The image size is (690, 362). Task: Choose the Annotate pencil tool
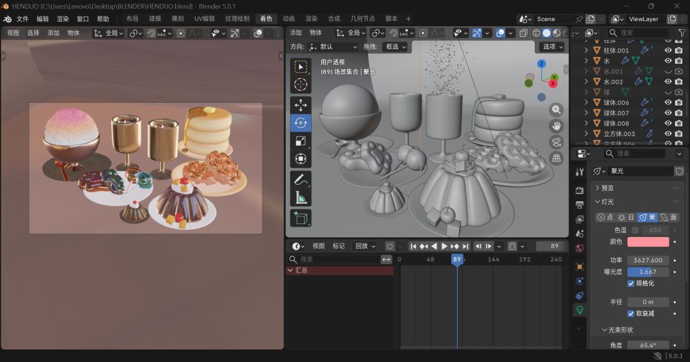[x=301, y=179]
